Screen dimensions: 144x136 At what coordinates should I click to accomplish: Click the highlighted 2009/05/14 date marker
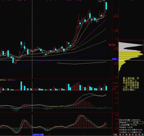38,135
